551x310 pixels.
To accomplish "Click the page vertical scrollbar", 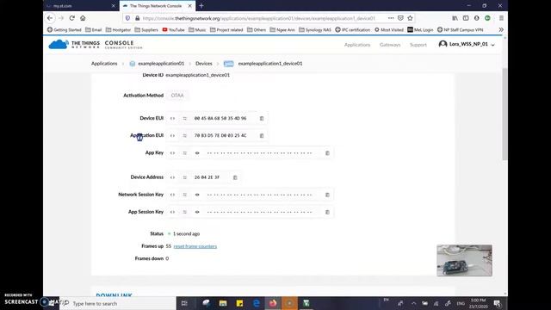I will click(505, 115).
